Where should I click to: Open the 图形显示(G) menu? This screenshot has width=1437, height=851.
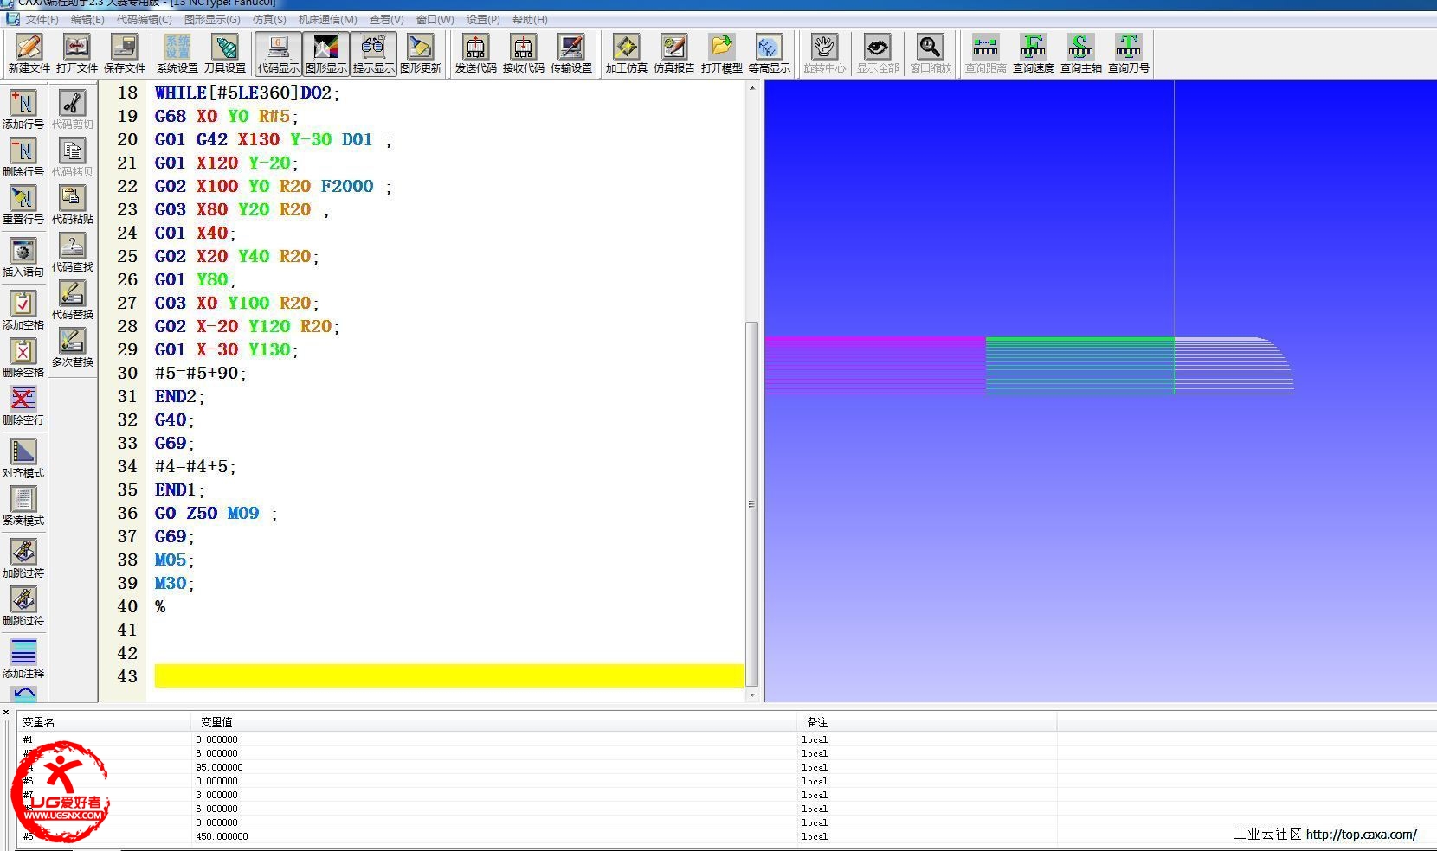click(213, 19)
